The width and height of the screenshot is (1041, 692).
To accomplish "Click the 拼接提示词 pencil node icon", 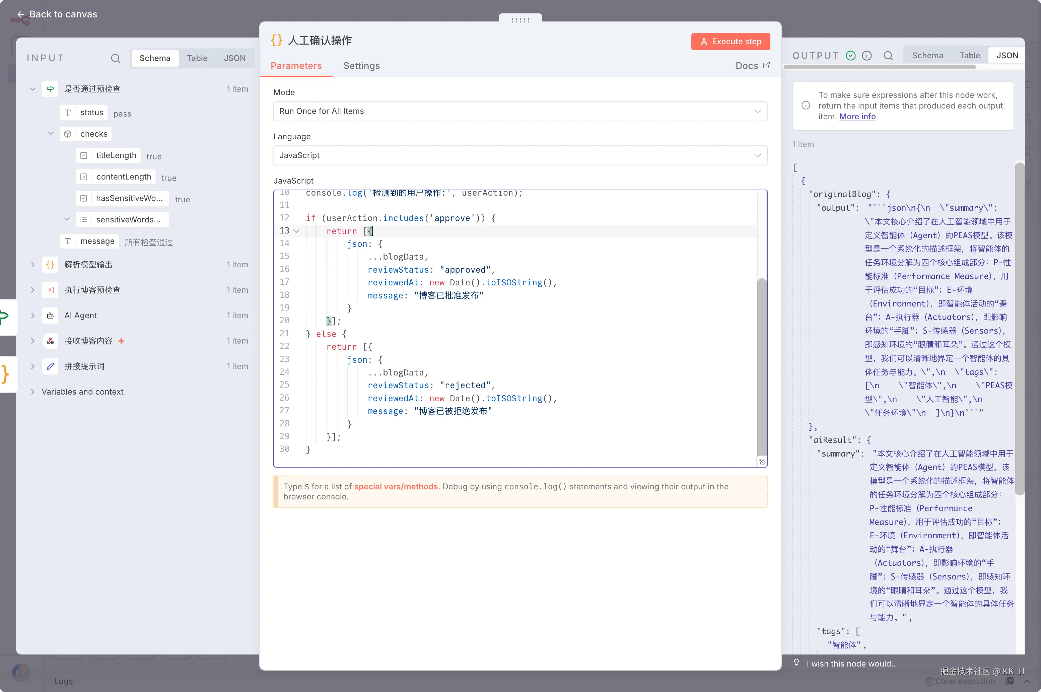I will tap(50, 366).
